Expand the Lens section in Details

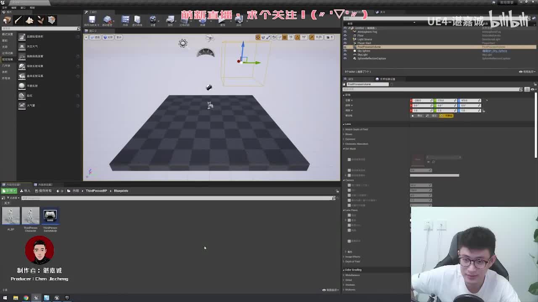pos(344,124)
